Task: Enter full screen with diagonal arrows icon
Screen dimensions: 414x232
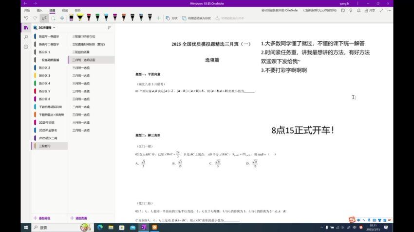Action: 381,11
